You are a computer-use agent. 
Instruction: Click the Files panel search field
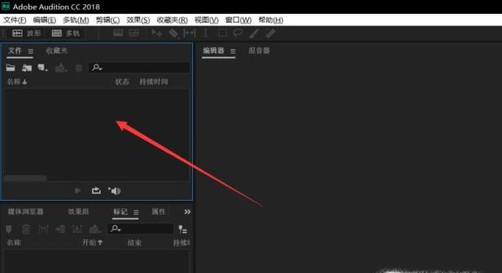(139, 68)
